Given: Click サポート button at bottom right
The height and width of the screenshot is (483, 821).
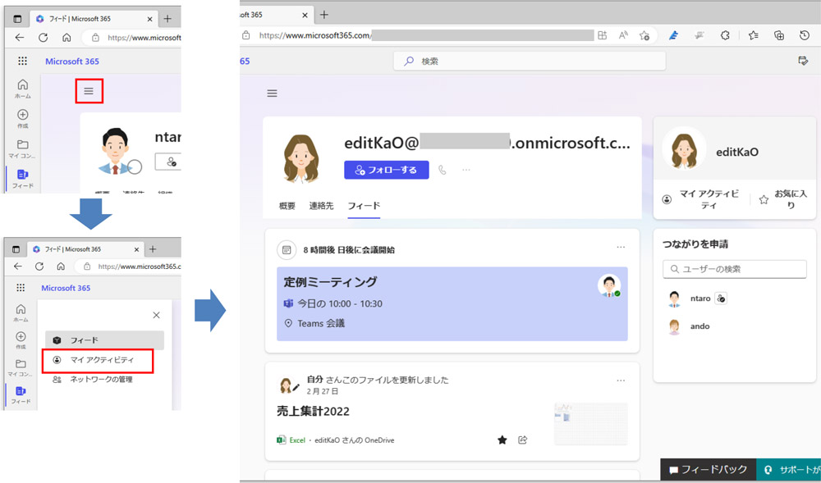Looking at the screenshot, I should tap(789, 469).
